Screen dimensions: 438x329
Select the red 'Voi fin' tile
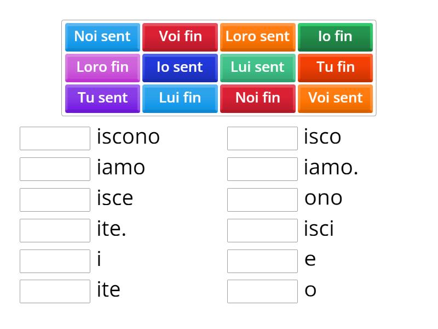point(180,37)
